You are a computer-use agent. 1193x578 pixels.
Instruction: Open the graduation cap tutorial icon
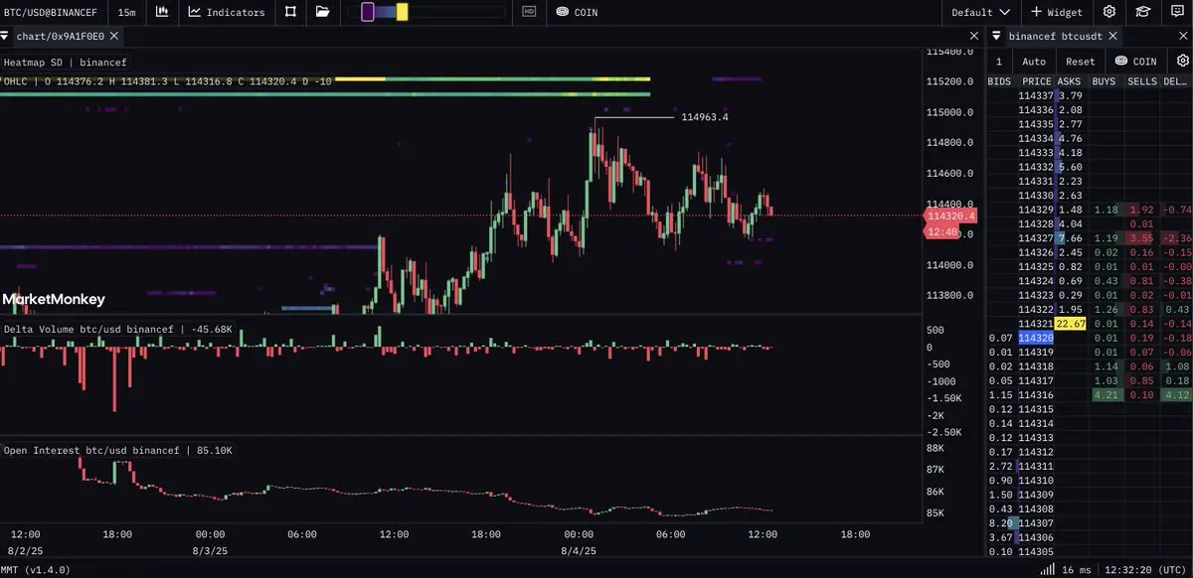(x=1143, y=12)
